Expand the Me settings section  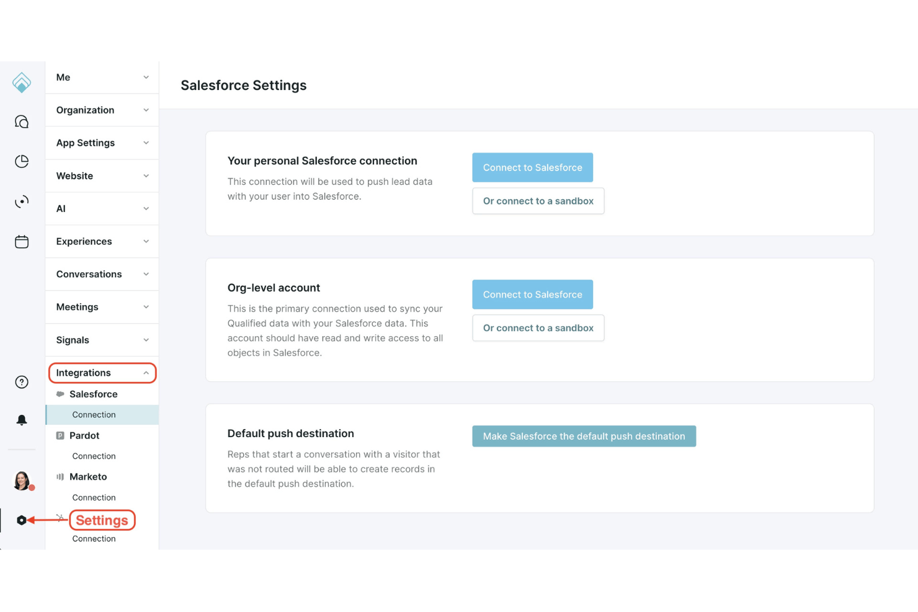click(102, 78)
